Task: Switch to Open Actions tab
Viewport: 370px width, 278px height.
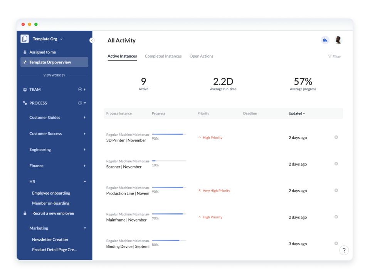Action: tap(202, 56)
